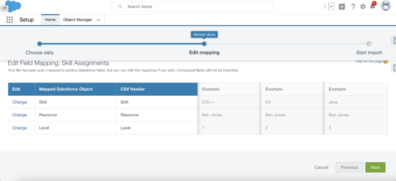Click the help page question icon
This screenshot has height=181, width=396.
pyautogui.click(x=385, y=61)
